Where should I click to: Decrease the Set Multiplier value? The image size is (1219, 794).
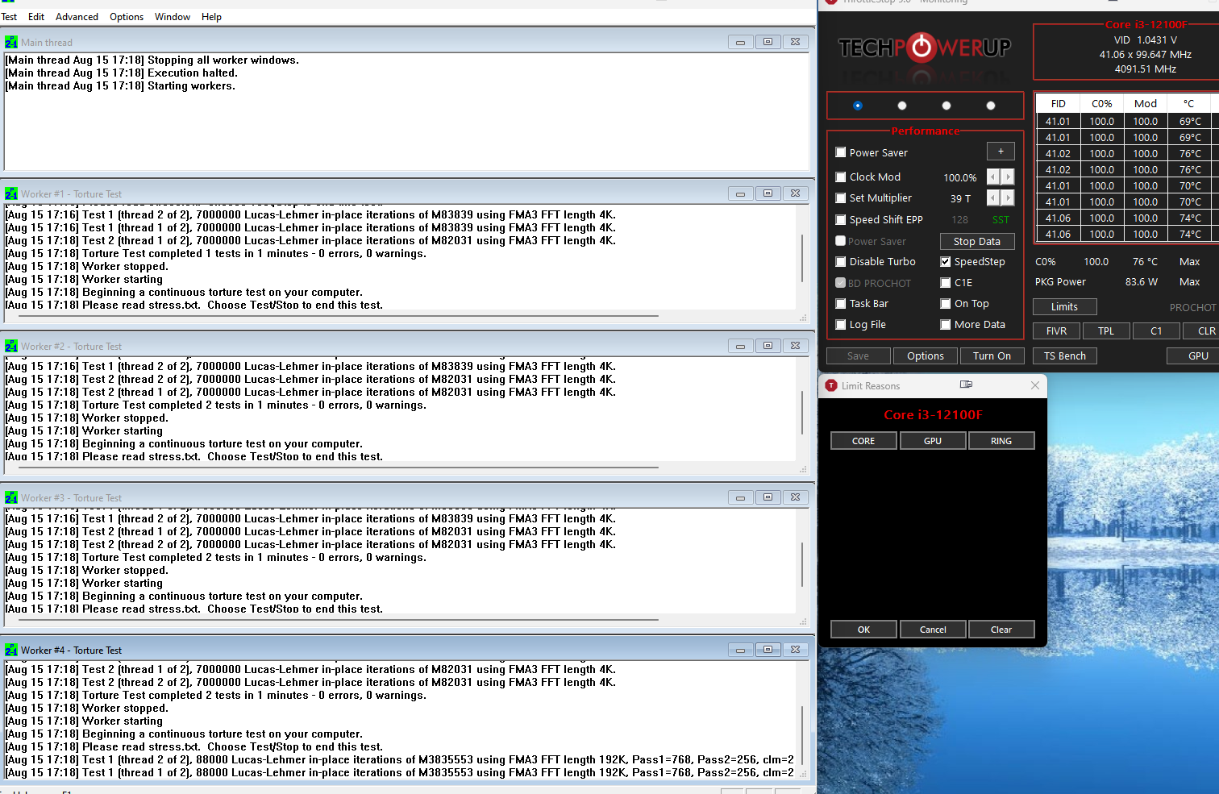(993, 197)
